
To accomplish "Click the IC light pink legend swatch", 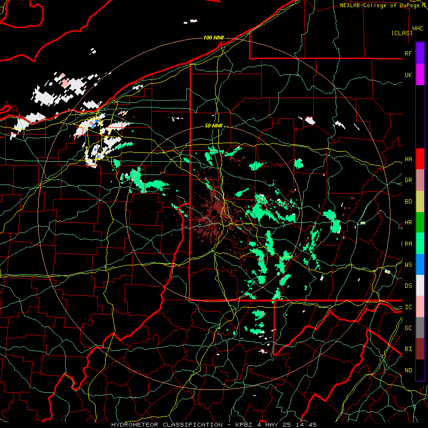I will (x=420, y=307).
